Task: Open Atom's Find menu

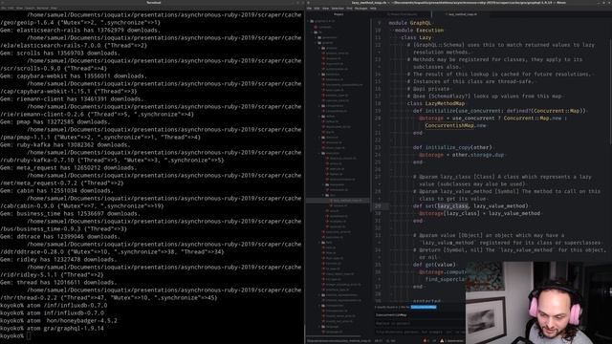Action: (x=349, y=9)
